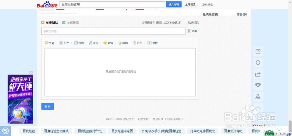Open the 蛇夫座 advertisement banner
Image resolution: width=292 pixels, height=136 pixels.
coord(20,99)
